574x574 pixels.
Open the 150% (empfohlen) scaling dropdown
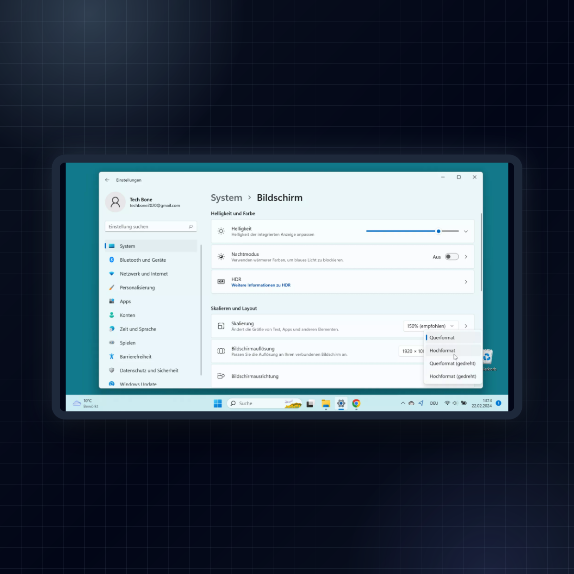(430, 326)
